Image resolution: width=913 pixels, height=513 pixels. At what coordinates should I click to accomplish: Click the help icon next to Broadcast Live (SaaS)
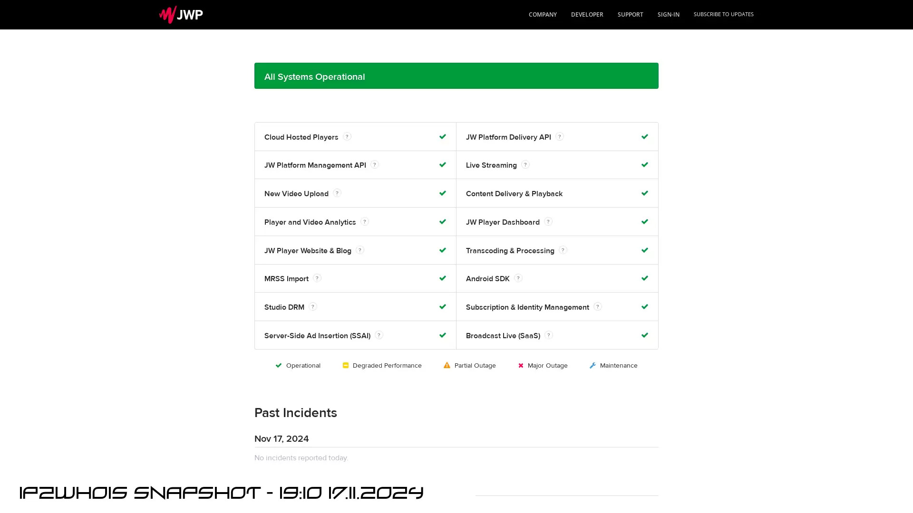(549, 335)
